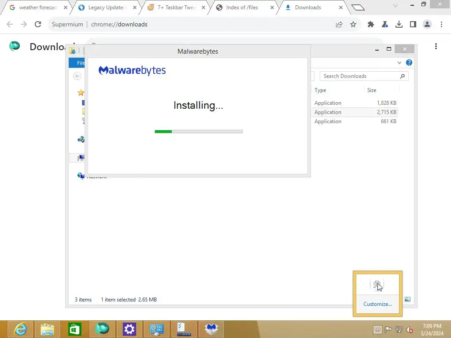
Task: Select the This PC icon in Explorer sidebar
Action: (x=81, y=158)
